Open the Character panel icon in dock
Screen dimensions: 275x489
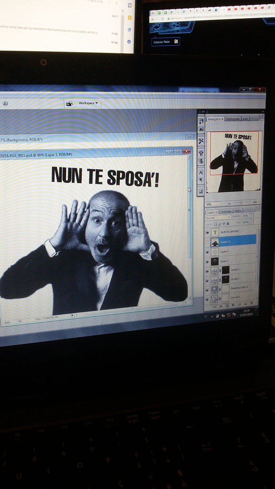tap(201, 172)
